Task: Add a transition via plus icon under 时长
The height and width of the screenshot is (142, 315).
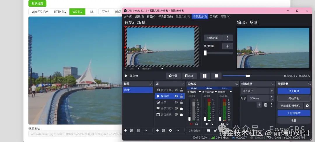Action: (x=259, y=105)
